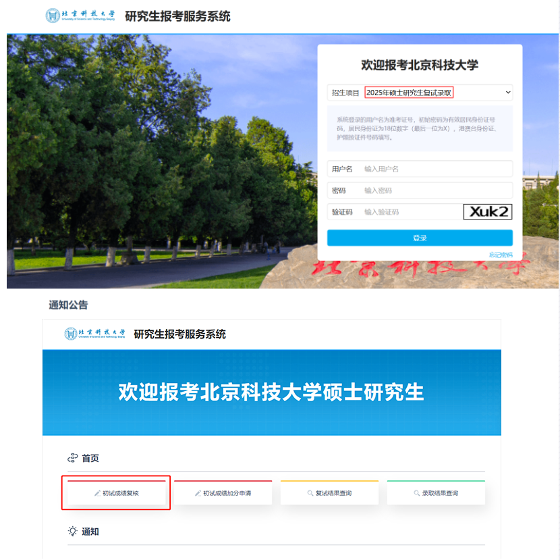Click the pencil icon on 初试成绩复核
Image resolution: width=560 pixels, height=560 pixels.
(x=97, y=494)
